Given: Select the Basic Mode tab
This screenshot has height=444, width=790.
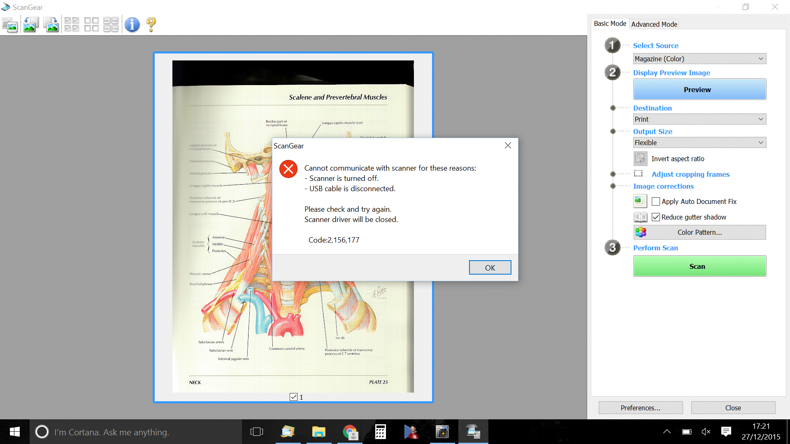Looking at the screenshot, I should click(x=610, y=24).
